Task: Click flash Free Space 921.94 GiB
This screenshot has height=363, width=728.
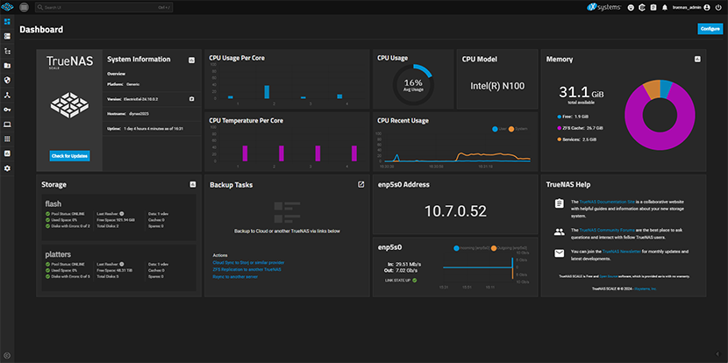Action: tap(116, 219)
